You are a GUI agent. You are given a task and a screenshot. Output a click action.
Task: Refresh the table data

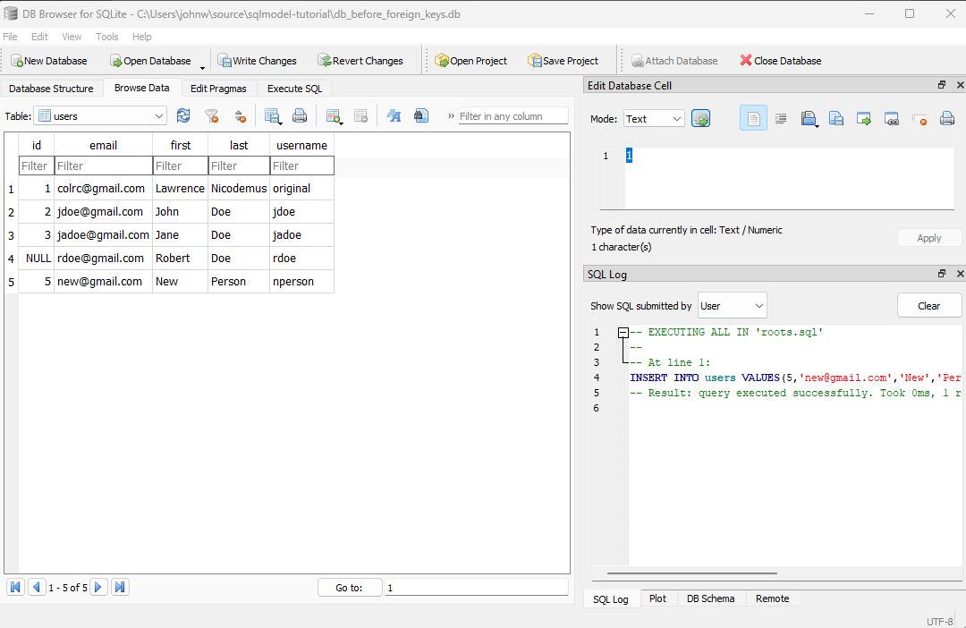(183, 115)
